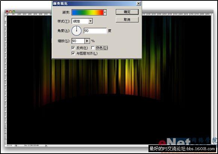
Task: Click the small status bar icon beside zoom
Action: pos(16,145)
